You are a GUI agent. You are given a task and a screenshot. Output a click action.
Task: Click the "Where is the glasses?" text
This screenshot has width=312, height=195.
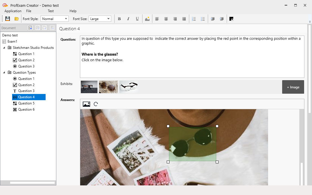click(x=100, y=54)
